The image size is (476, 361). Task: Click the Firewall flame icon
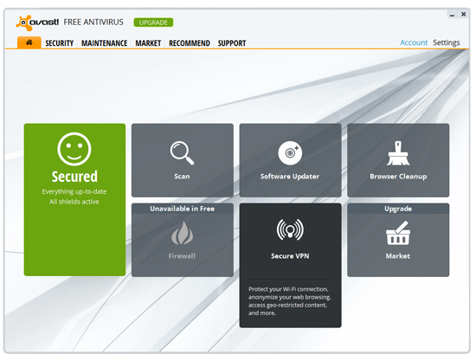pyautogui.click(x=182, y=233)
